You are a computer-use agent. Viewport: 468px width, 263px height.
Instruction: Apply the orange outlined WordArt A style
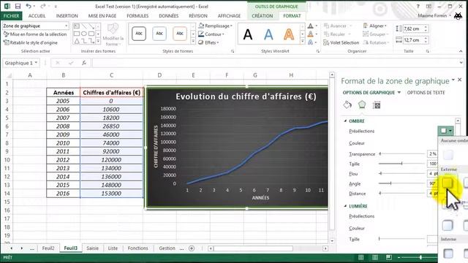(289, 34)
